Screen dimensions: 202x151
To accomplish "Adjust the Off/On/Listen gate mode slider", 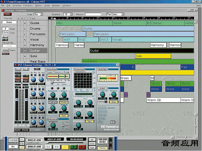I will click(52, 82).
